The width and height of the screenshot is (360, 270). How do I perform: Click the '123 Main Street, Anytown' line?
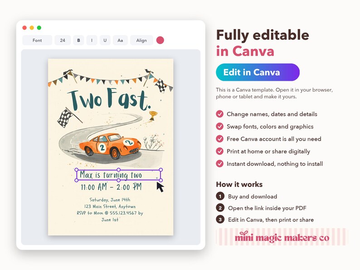[110, 206]
